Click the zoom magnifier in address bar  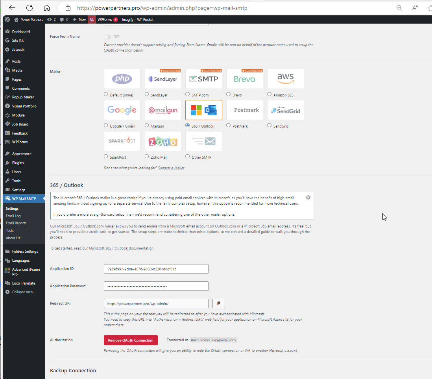pyautogui.click(x=399, y=8)
